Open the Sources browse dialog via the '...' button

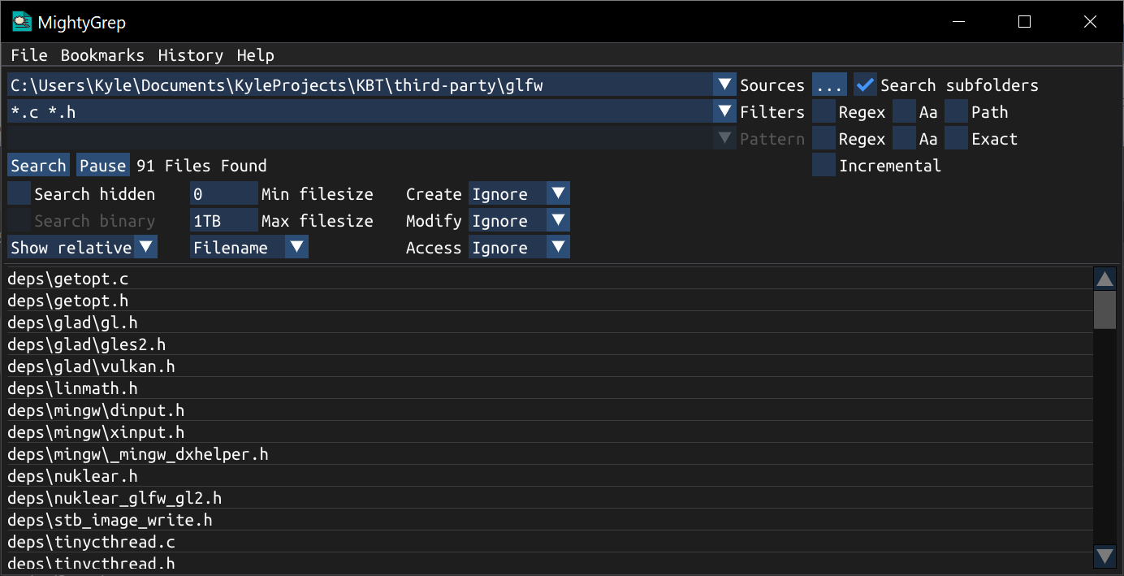[x=829, y=84]
